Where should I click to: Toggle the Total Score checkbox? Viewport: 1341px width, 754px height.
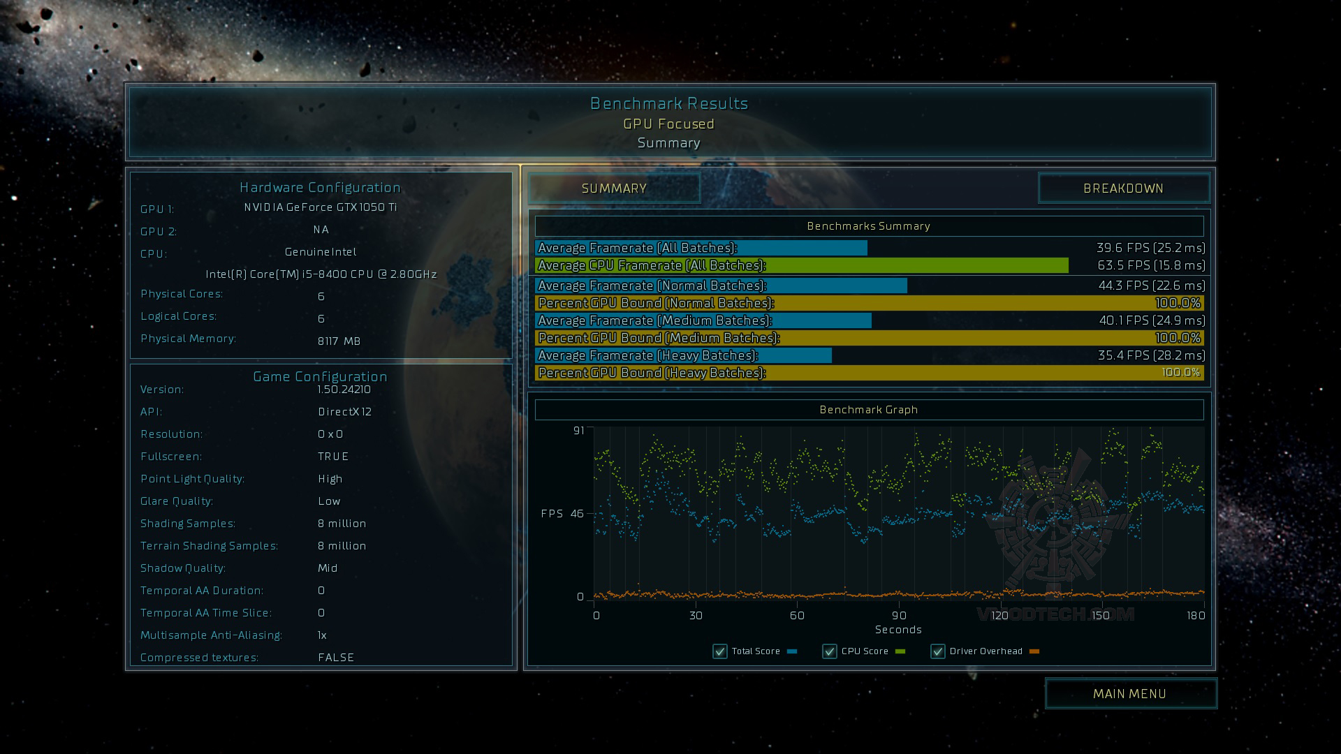click(720, 651)
